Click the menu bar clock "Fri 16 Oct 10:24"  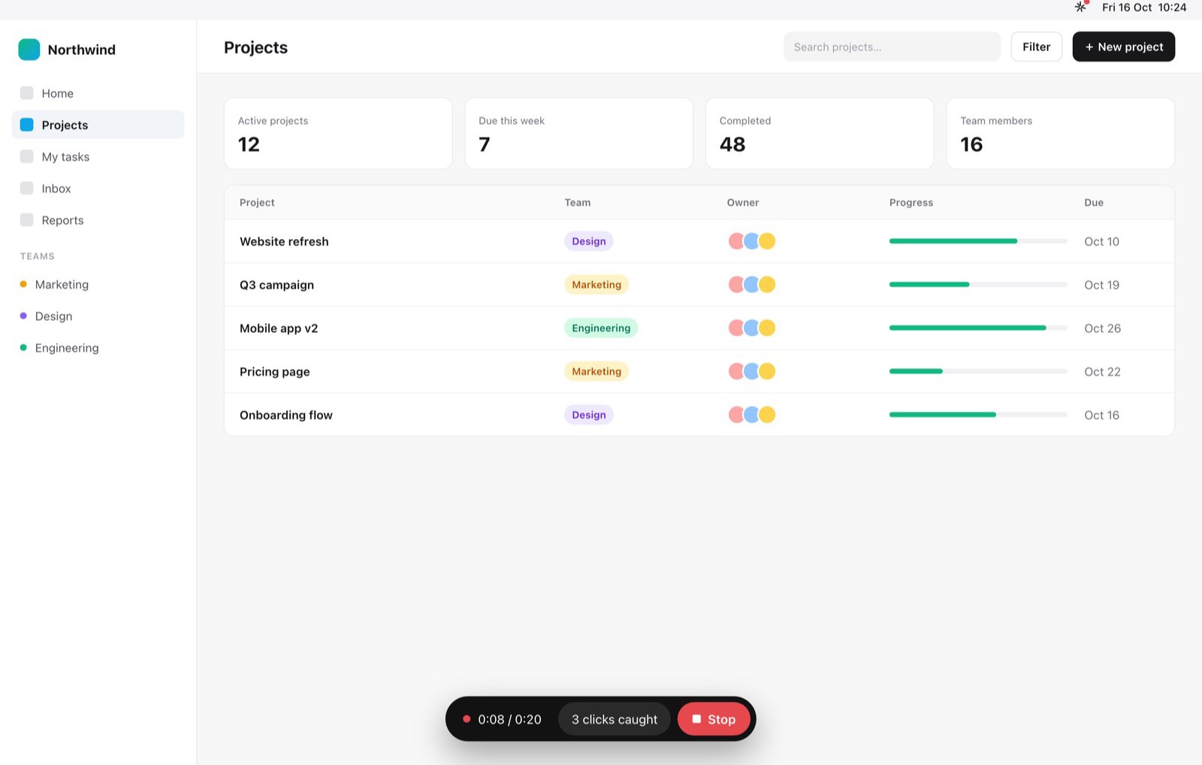point(1144,8)
